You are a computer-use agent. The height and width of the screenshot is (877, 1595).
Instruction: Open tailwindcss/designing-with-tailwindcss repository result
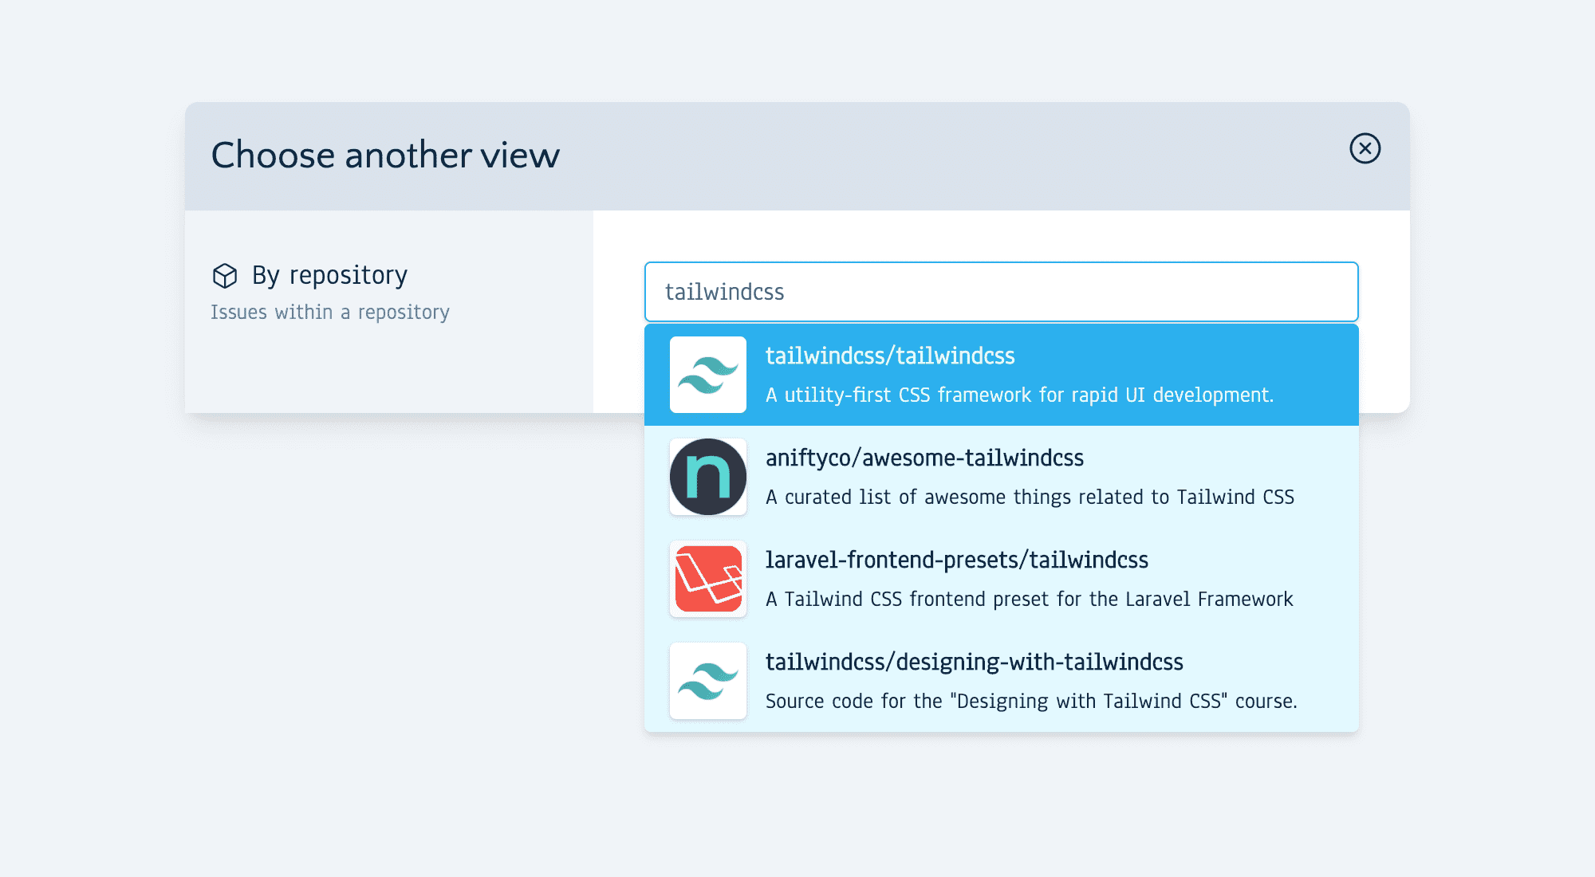(x=974, y=662)
